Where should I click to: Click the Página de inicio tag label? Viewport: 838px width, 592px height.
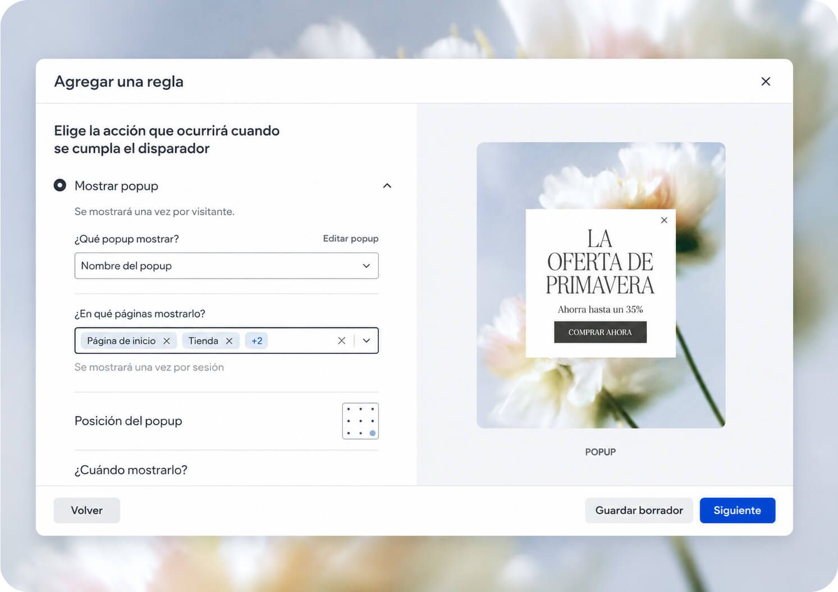point(121,341)
